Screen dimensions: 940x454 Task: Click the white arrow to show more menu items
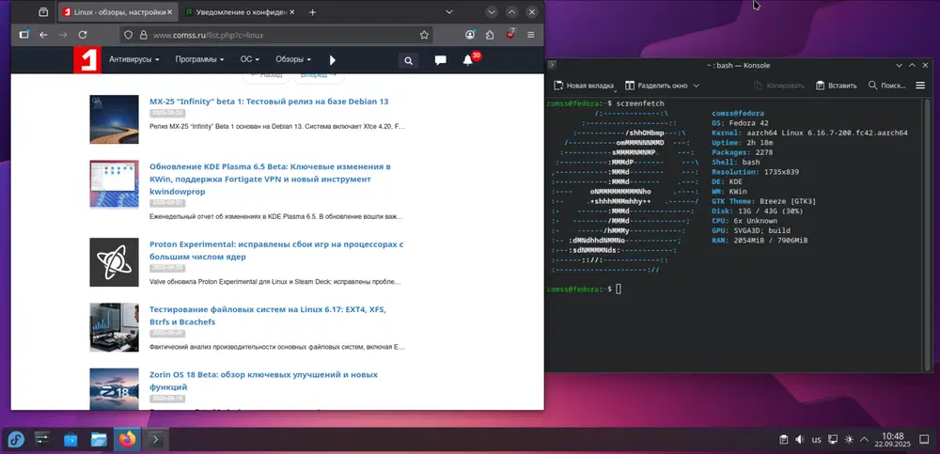point(333,60)
